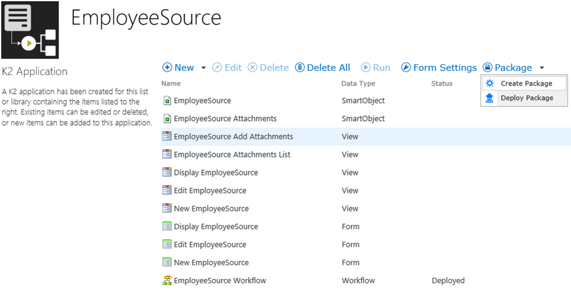Click the form icon beside Edit EmployeeSource form
The image size is (571, 291).
(x=167, y=244)
